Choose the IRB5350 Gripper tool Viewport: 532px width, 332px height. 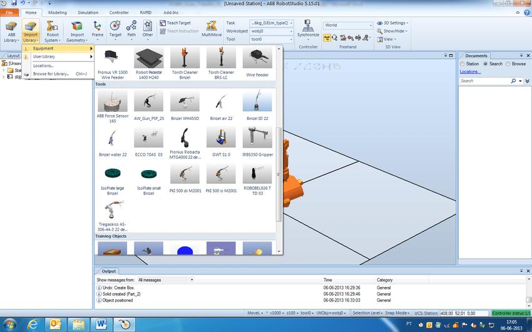point(257,141)
